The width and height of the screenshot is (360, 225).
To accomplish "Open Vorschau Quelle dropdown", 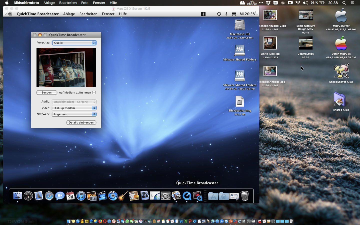I will point(74,43).
